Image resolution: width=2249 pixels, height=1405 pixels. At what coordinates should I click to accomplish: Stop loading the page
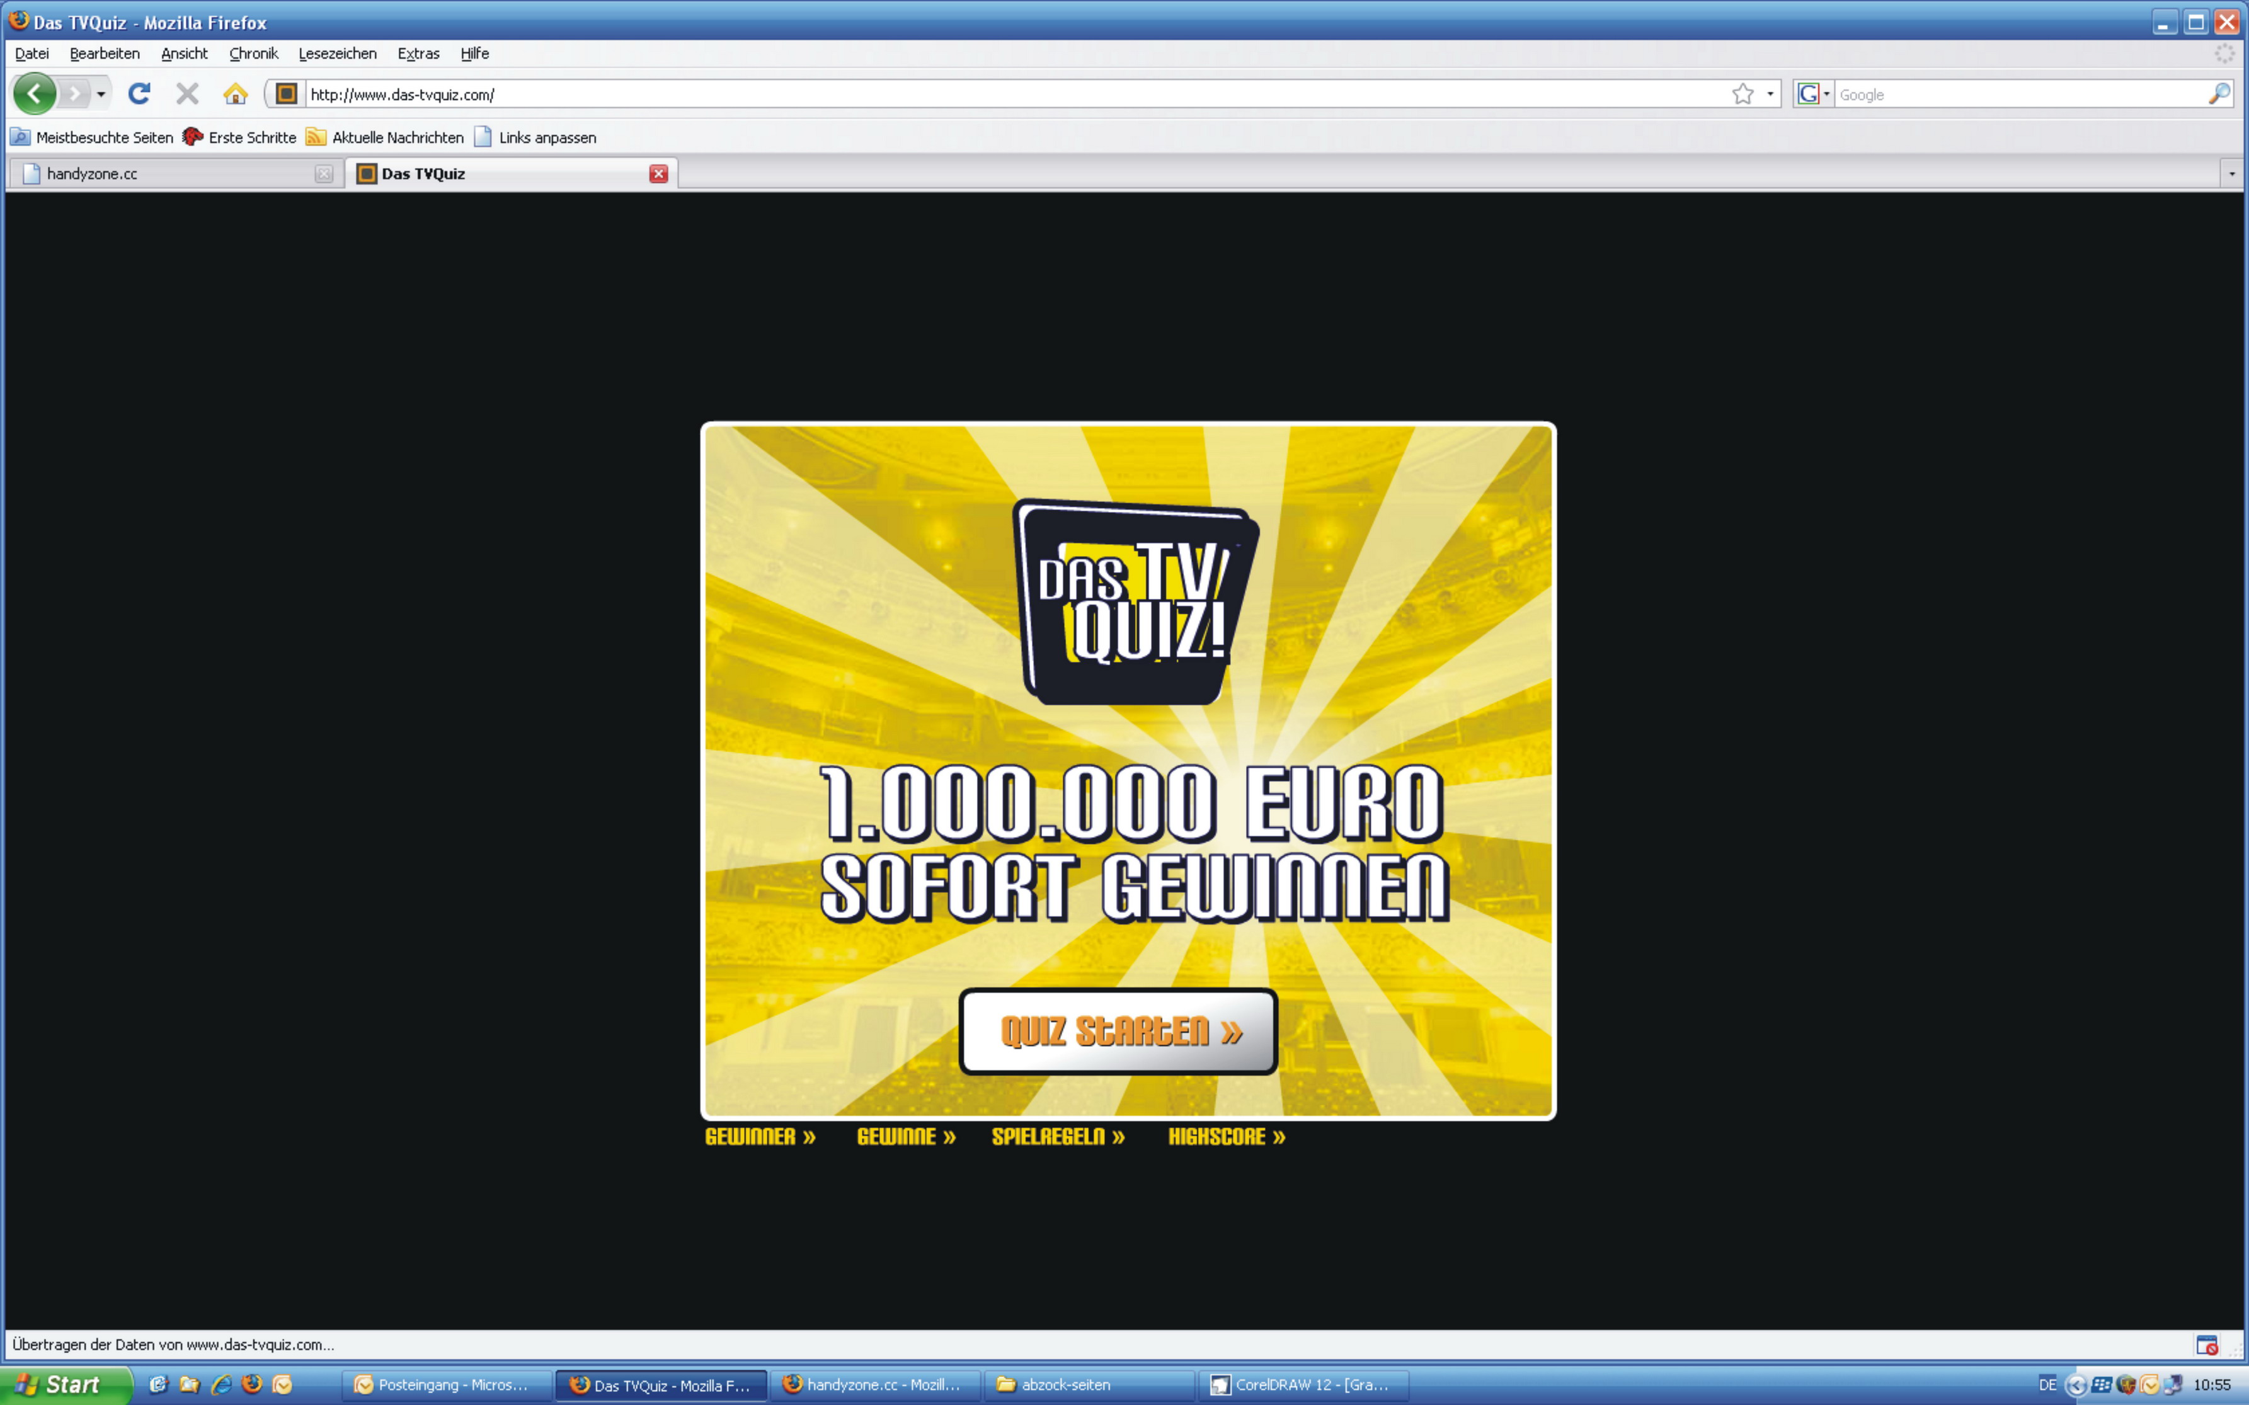tap(187, 93)
